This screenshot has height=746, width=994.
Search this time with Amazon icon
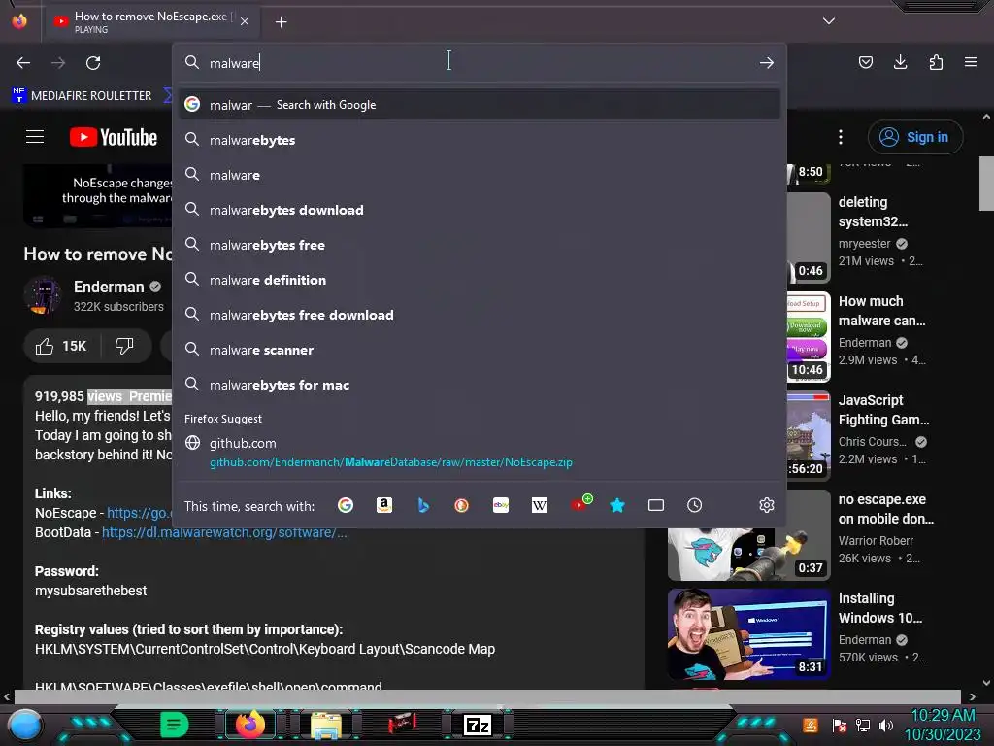(384, 505)
